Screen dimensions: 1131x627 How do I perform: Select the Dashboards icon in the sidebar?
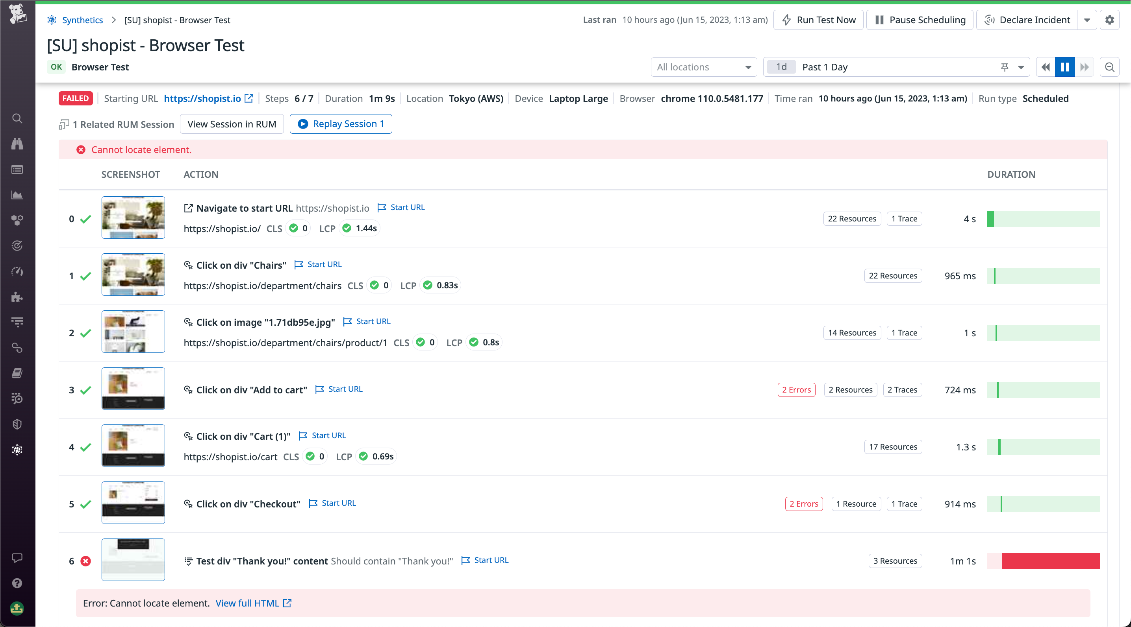[x=17, y=170]
